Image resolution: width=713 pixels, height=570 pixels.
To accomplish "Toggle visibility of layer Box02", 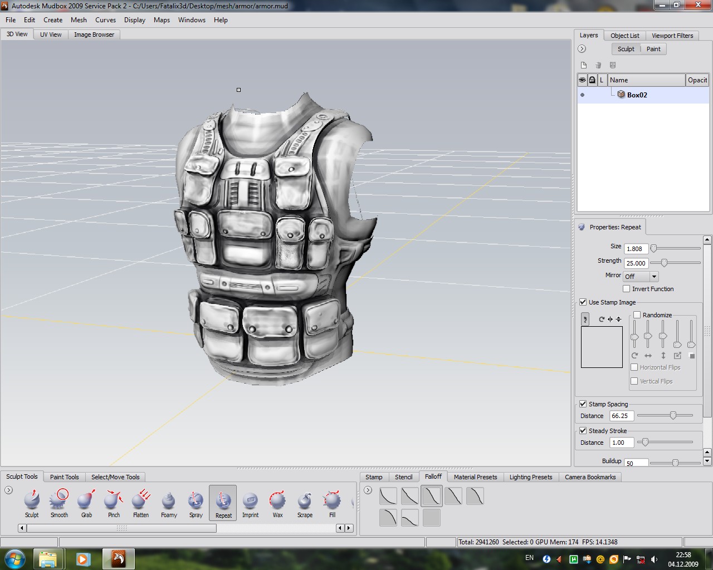I will click(583, 95).
